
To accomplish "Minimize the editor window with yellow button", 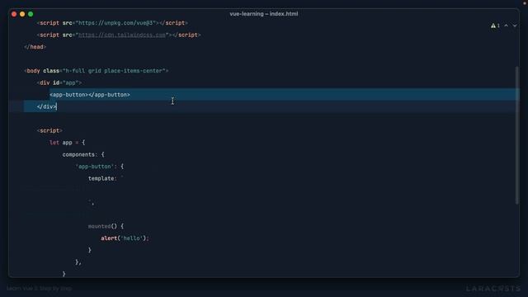I will 22,14.
